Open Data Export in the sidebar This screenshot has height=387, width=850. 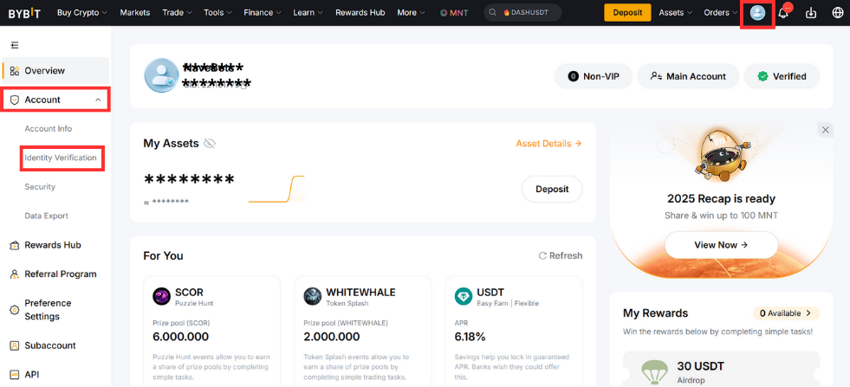point(46,216)
